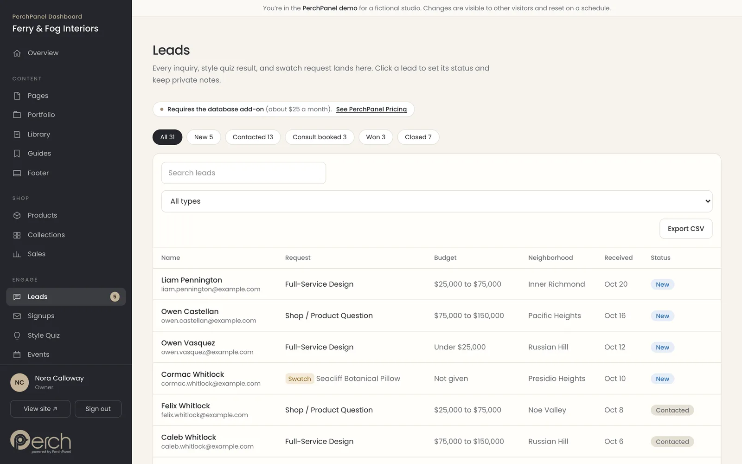Image resolution: width=742 pixels, height=464 pixels.
Task: Click the Events calendar icon
Action: tap(17, 354)
